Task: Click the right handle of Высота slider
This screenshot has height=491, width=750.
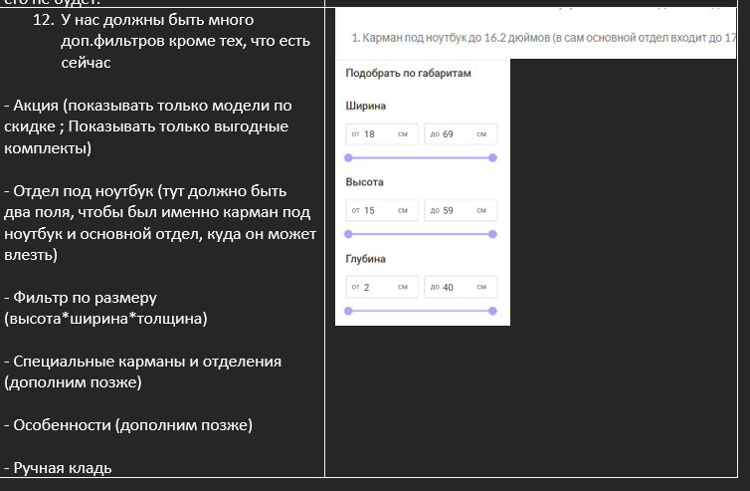Action: (x=492, y=234)
